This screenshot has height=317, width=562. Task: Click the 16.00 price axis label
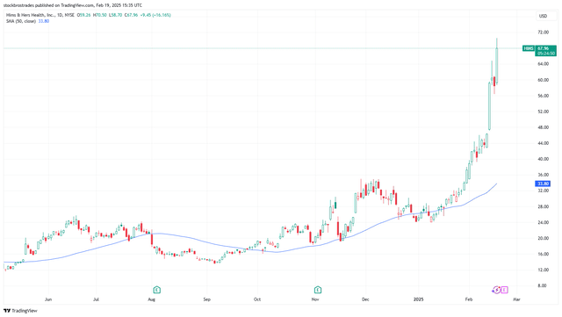[x=544, y=254]
